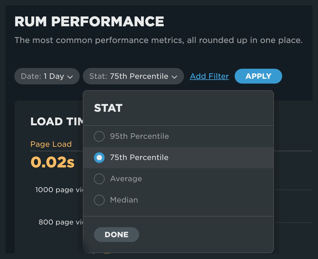Viewport: 318px width, 259px height.
Task: Select the Page Load metric tab
Action: (x=51, y=144)
